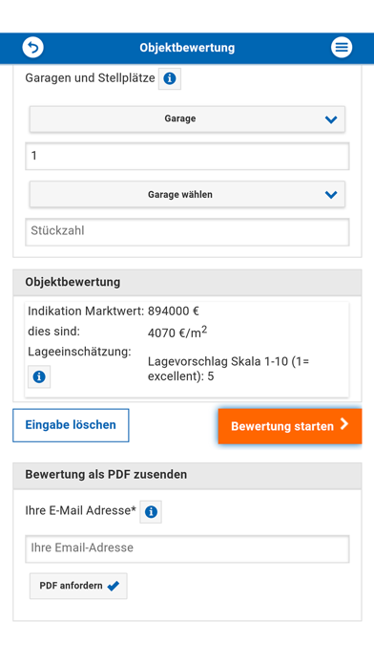This screenshot has width=374, height=665.
Task: Start valuation with Bewertung starten
Action: point(290,426)
